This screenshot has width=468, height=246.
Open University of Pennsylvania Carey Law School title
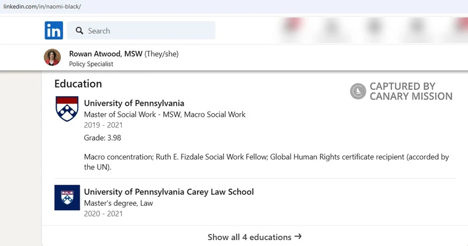tap(168, 192)
